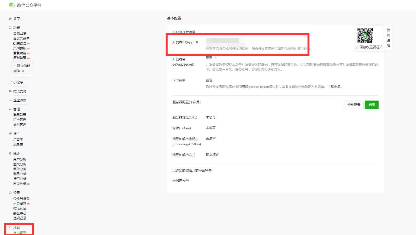Click the link icon beside 小程序
416x235 pixels.
(x=10, y=82)
